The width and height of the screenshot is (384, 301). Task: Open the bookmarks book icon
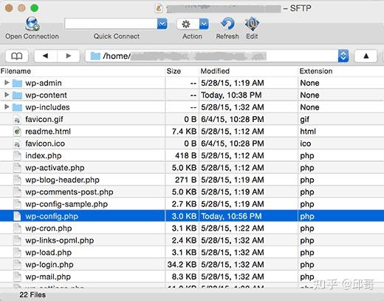tap(17, 56)
